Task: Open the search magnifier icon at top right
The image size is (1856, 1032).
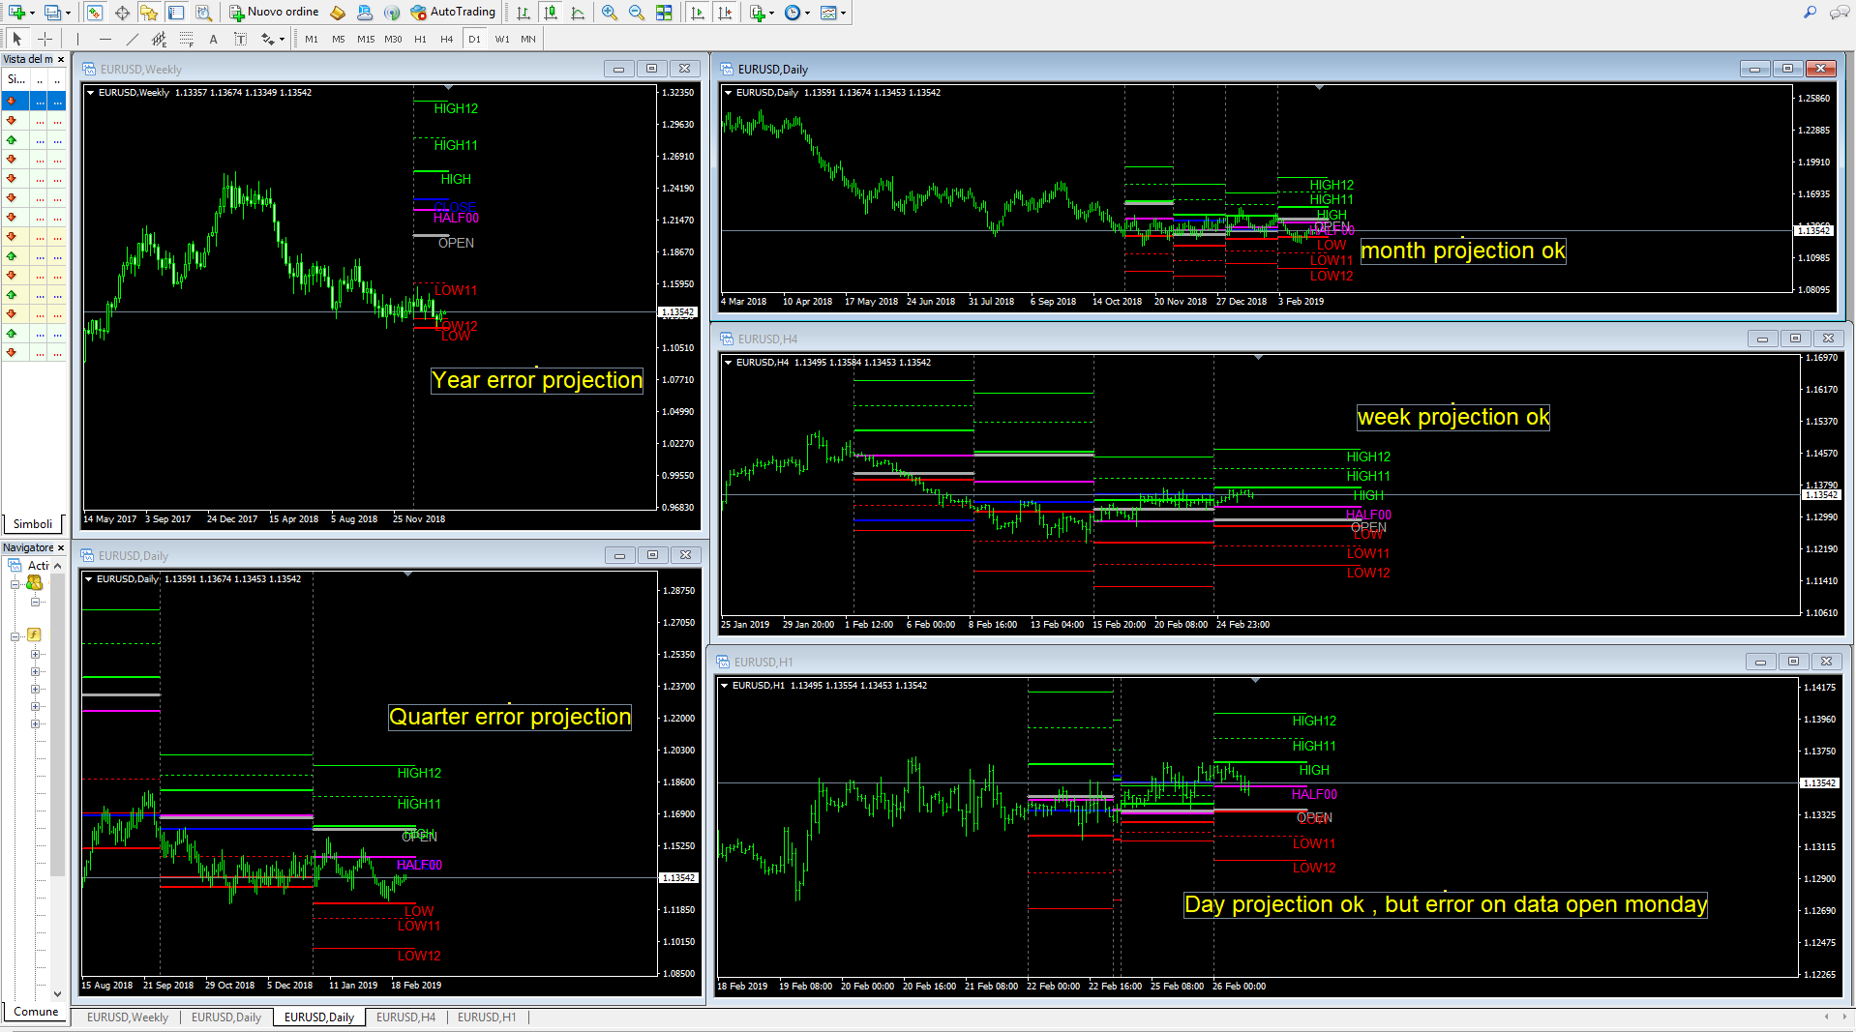Action: [1810, 13]
